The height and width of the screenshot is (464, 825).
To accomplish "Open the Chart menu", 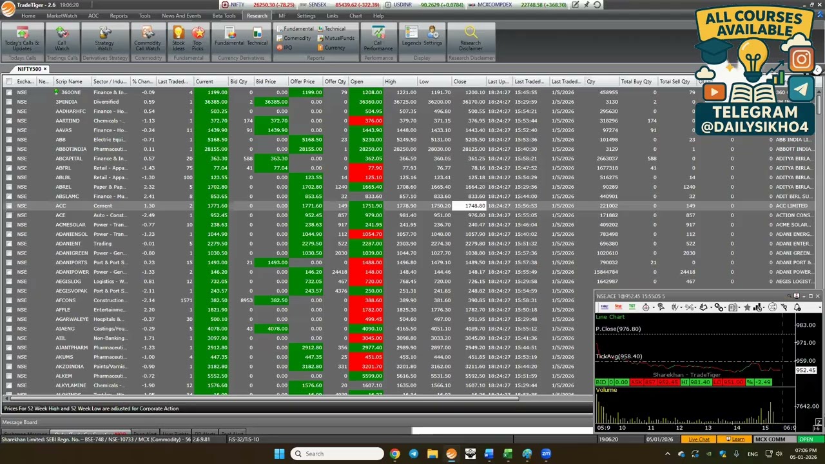I will 355,15.
